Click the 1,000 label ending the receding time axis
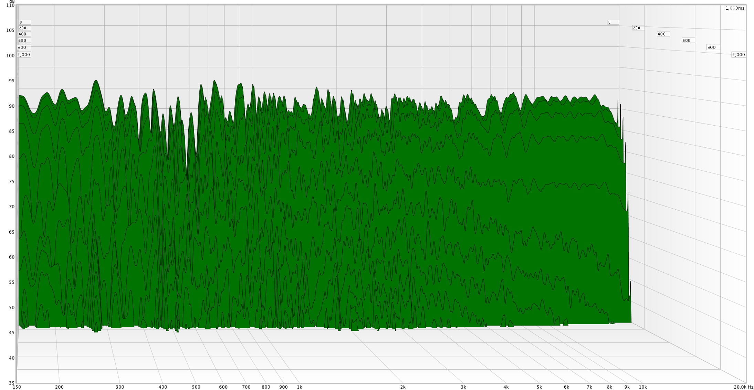This screenshot has height=390, width=754. click(738, 54)
